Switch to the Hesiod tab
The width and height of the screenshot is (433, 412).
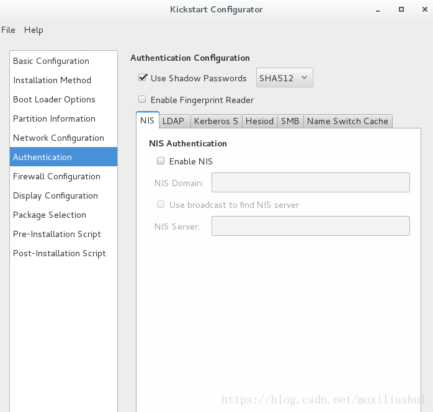[x=259, y=121]
